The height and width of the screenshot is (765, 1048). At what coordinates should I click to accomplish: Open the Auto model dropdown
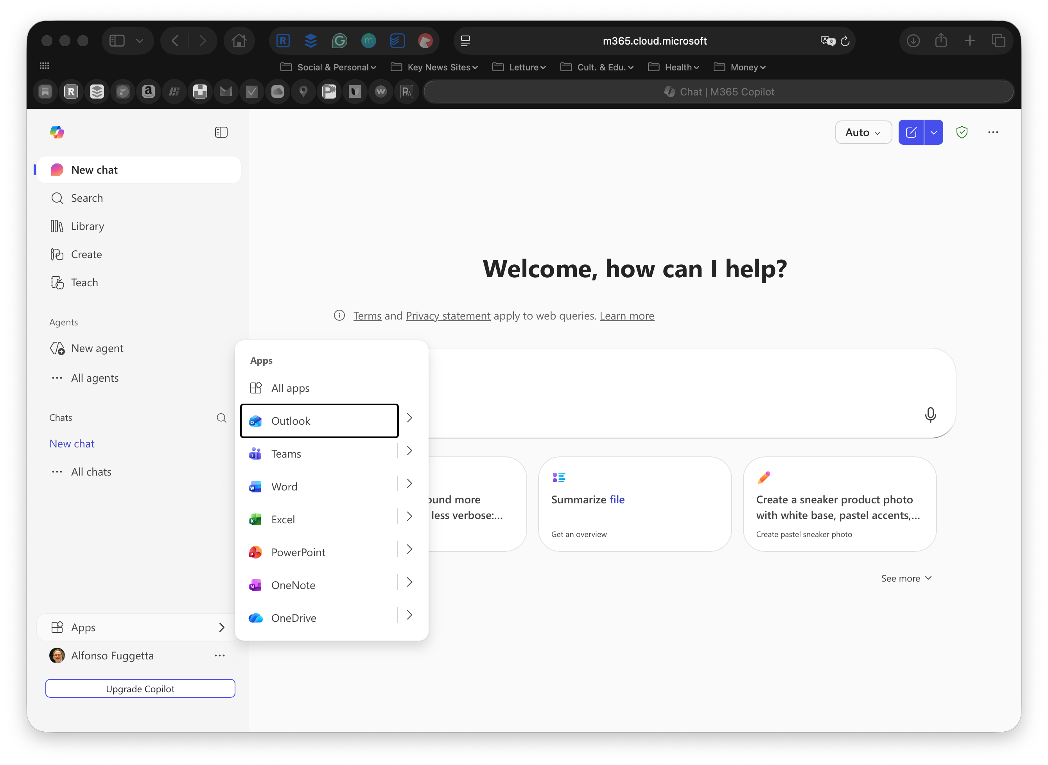863,133
